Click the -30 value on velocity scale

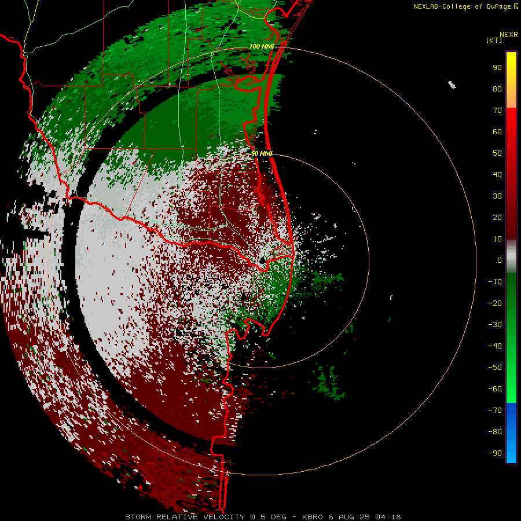coord(495,325)
